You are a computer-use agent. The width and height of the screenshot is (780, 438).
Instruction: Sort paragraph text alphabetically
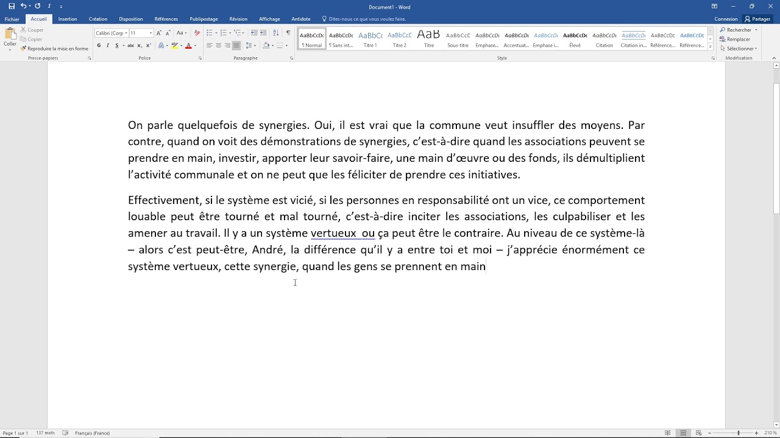[x=276, y=33]
